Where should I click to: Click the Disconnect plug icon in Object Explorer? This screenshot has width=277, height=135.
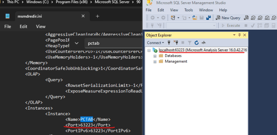click(176, 43)
